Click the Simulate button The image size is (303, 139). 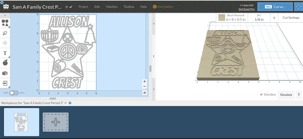(286, 95)
